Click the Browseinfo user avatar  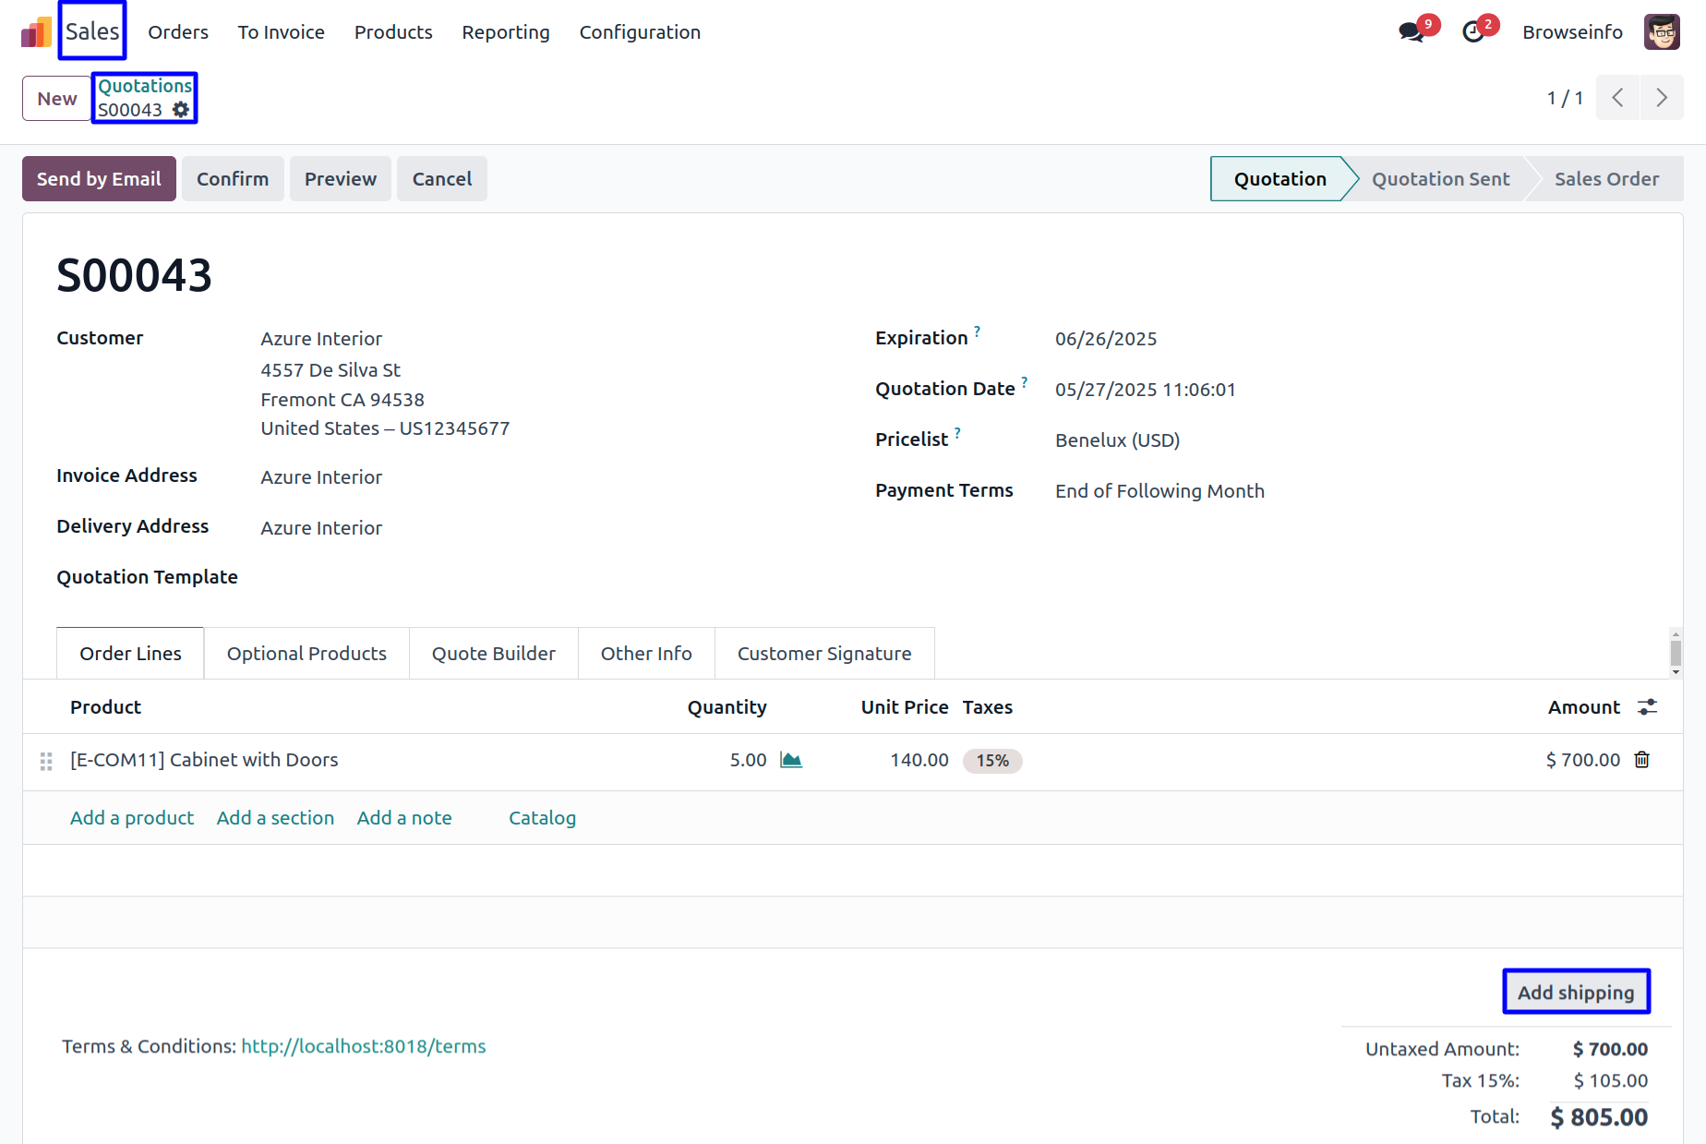[x=1661, y=32]
